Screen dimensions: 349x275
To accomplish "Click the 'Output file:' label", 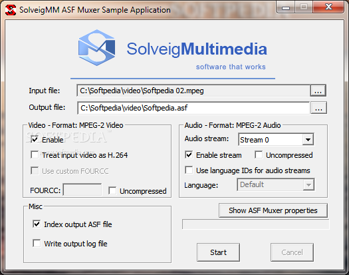I will (x=47, y=107).
